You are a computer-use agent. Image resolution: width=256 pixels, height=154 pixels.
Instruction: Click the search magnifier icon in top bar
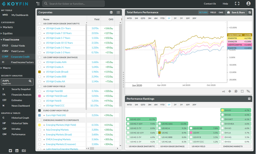(x=46, y=4)
